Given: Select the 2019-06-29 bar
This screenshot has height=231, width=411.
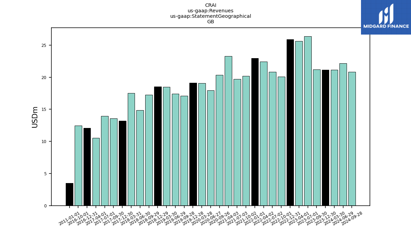Looking at the screenshot, I should click(x=175, y=150).
